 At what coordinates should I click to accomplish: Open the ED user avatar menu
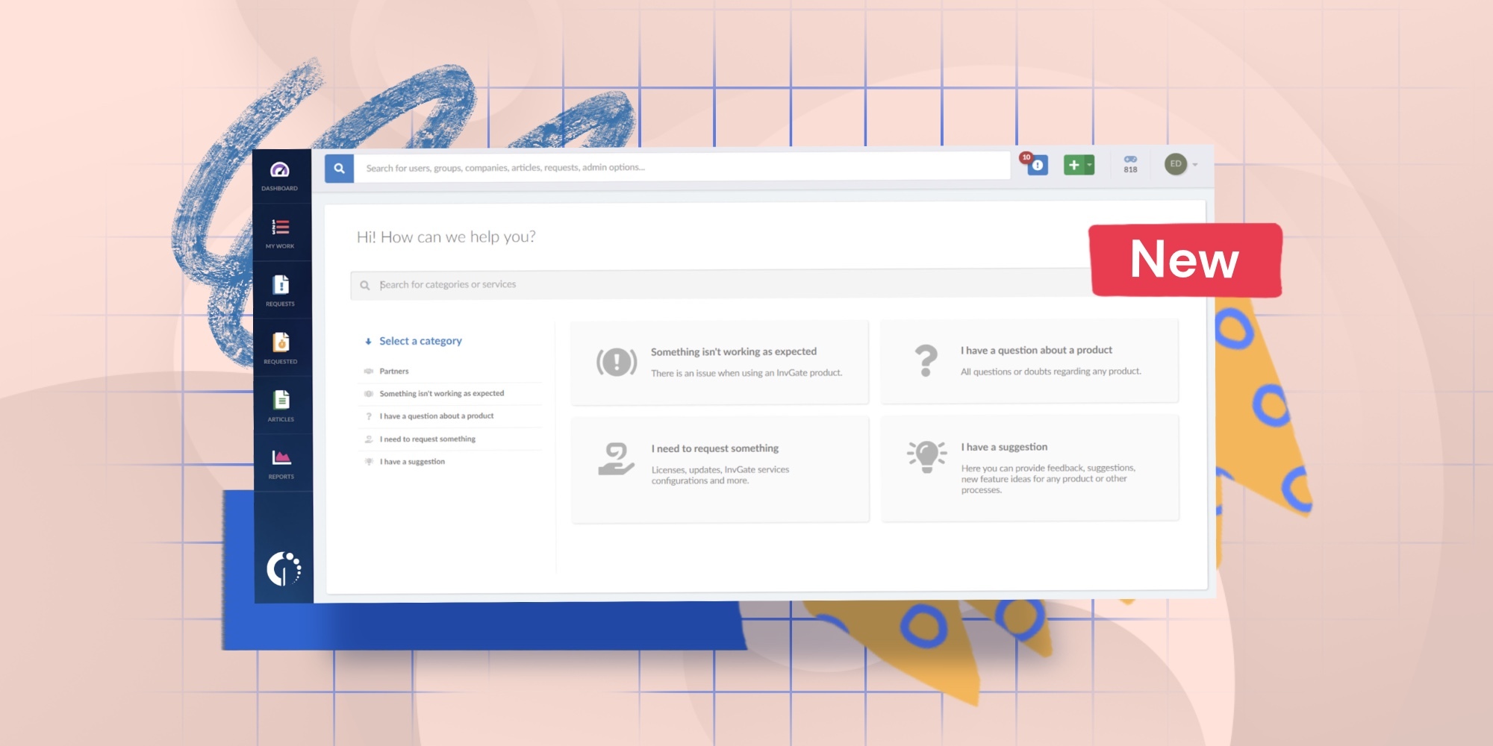coord(1176,164)
